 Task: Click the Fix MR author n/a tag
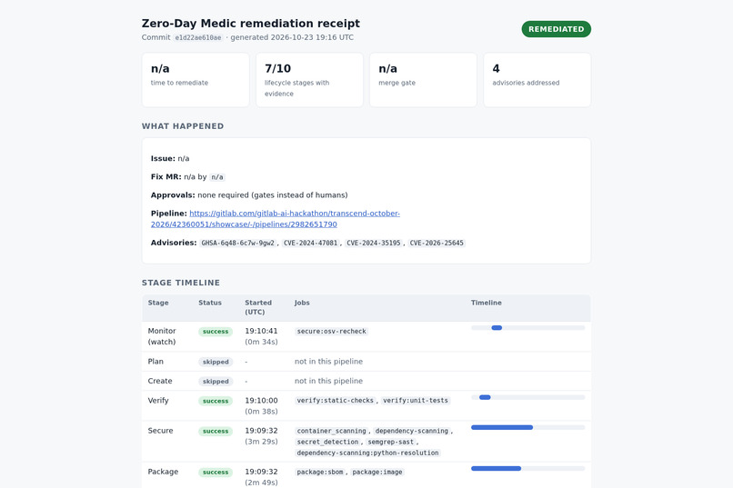tap(217, 177)
